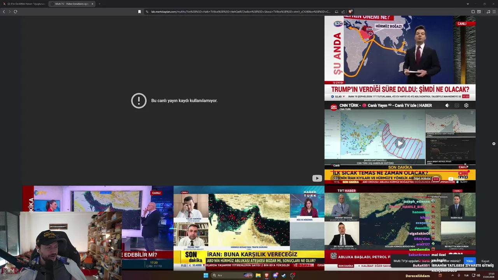Open the clock showing 17:23
Viewport: 498px width, 280px height.
(x=489, y=275)
